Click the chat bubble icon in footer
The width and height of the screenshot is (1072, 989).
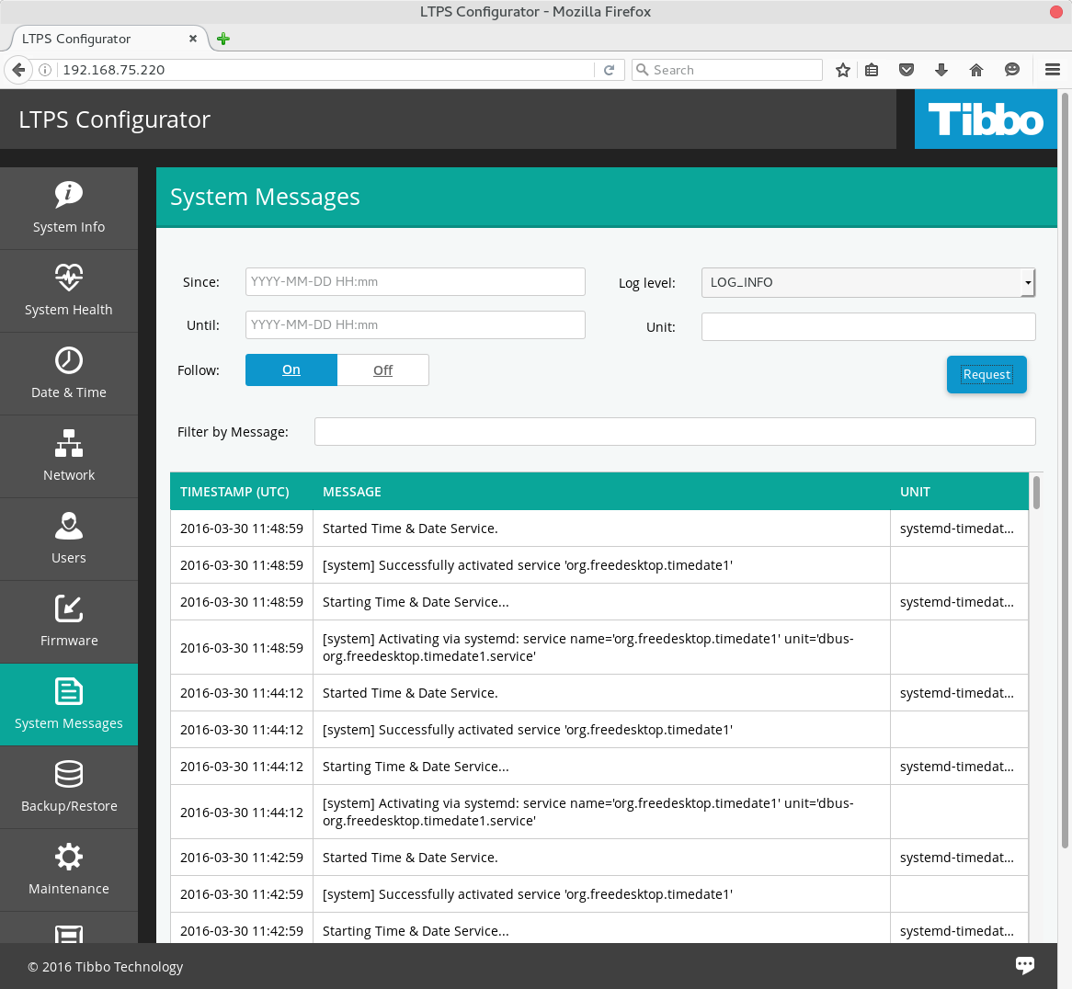tap(1024, 964)
